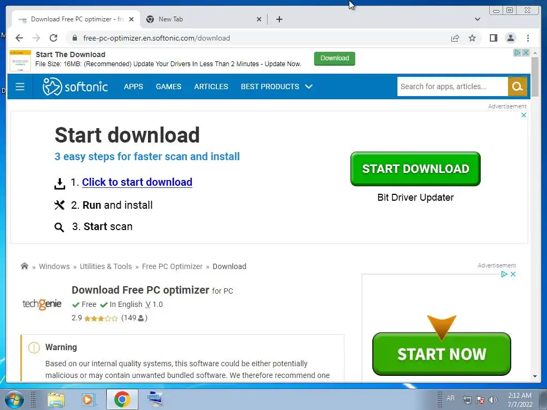Screen dimensions: 547x410
Task: Click the 'Download Free PC optimizer' heading
Action: [140, 290]
